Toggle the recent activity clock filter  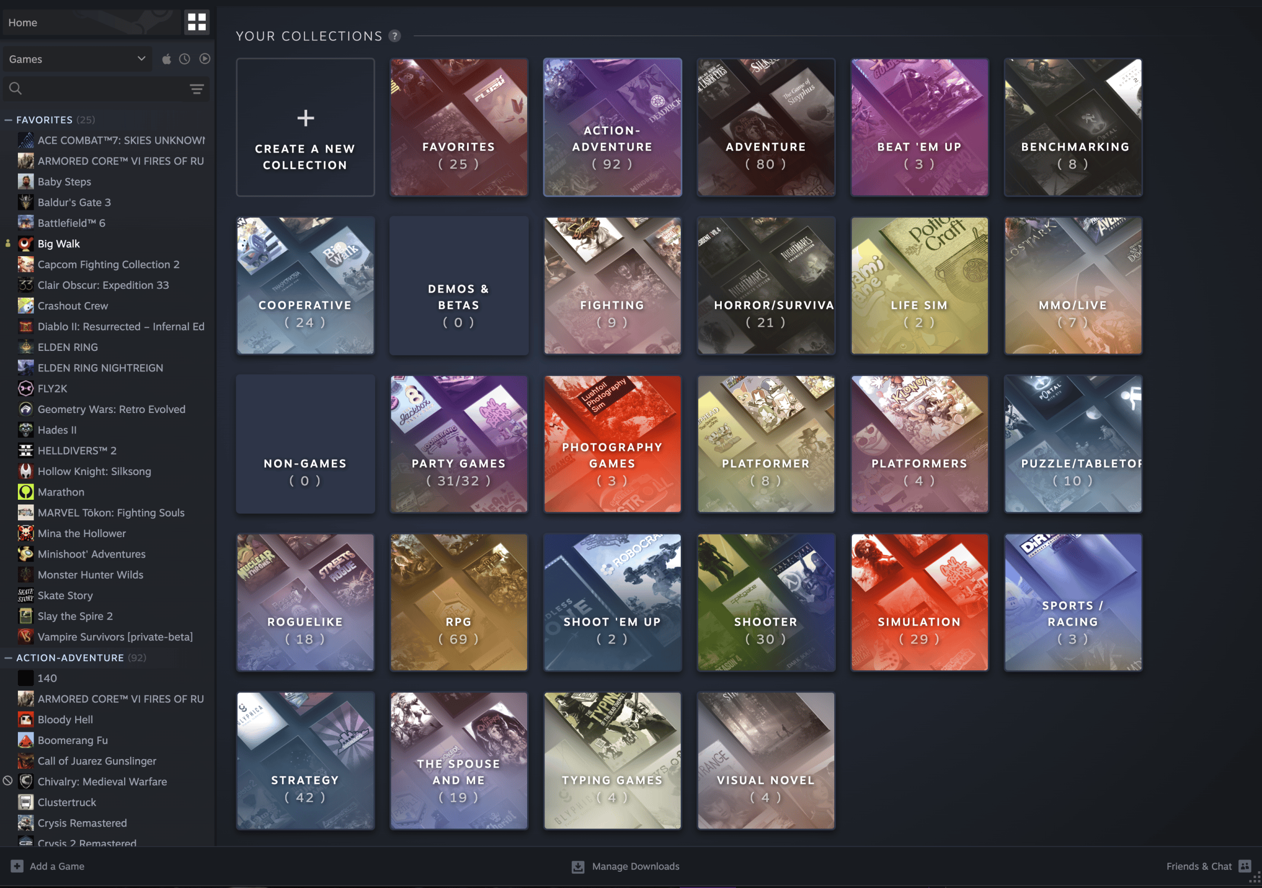(185, 59)
